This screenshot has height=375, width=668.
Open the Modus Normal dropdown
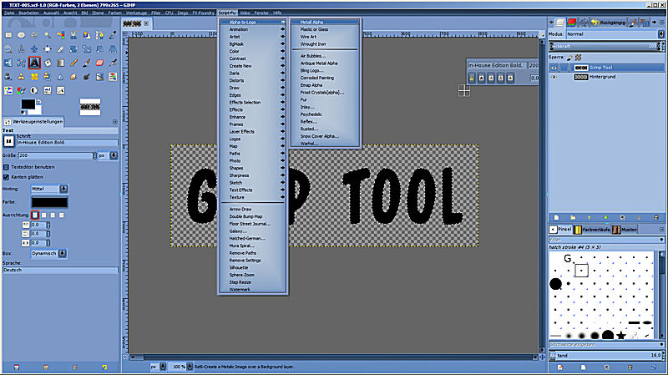[615, 34]
